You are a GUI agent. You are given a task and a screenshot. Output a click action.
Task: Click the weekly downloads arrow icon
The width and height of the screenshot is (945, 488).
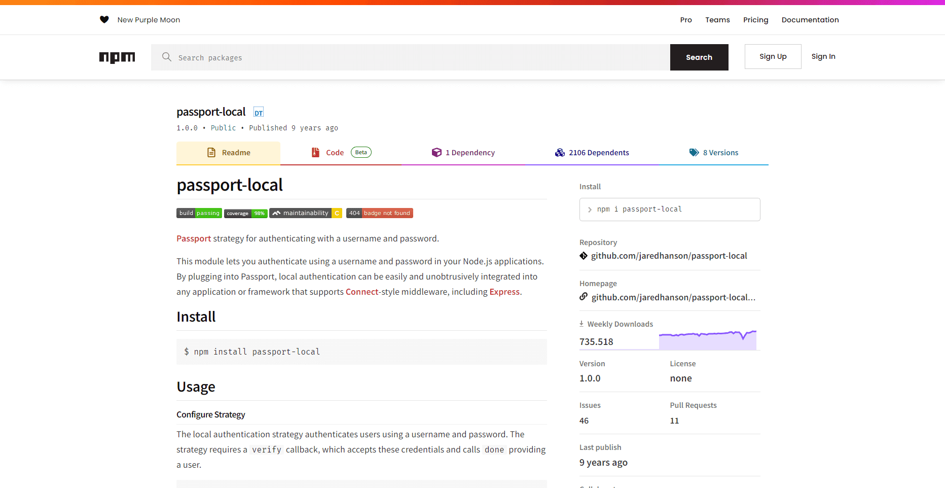click(581, 324)
